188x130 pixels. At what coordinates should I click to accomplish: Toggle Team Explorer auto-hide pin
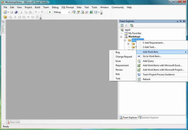click(181, 21)
